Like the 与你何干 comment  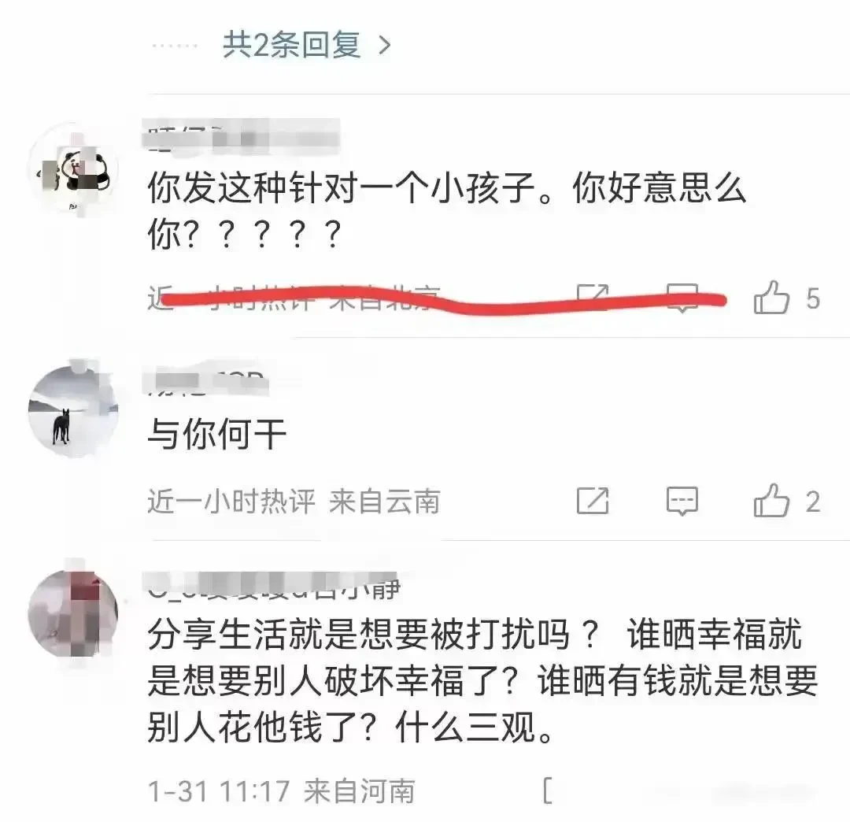point(771,500)
